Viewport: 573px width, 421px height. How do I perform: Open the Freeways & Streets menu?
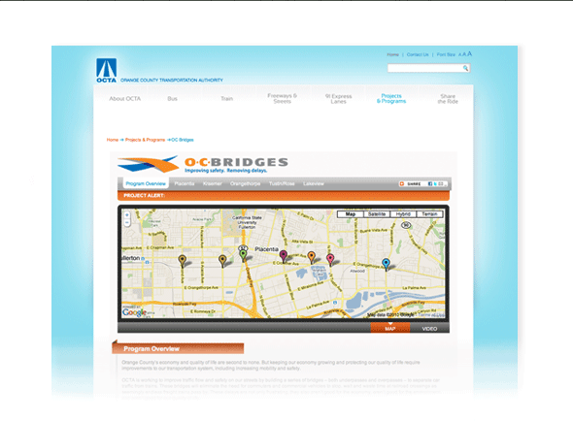(x=282, y=99)
